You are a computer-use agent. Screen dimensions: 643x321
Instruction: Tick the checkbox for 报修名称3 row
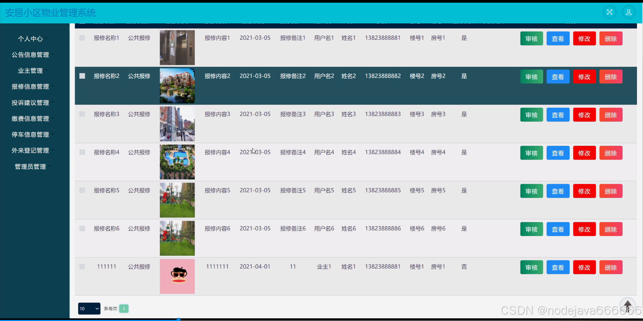click(x=82, y=114)
